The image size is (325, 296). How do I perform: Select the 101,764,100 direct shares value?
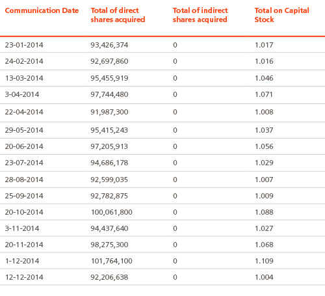pyautogui.click(x=112, y=261)
